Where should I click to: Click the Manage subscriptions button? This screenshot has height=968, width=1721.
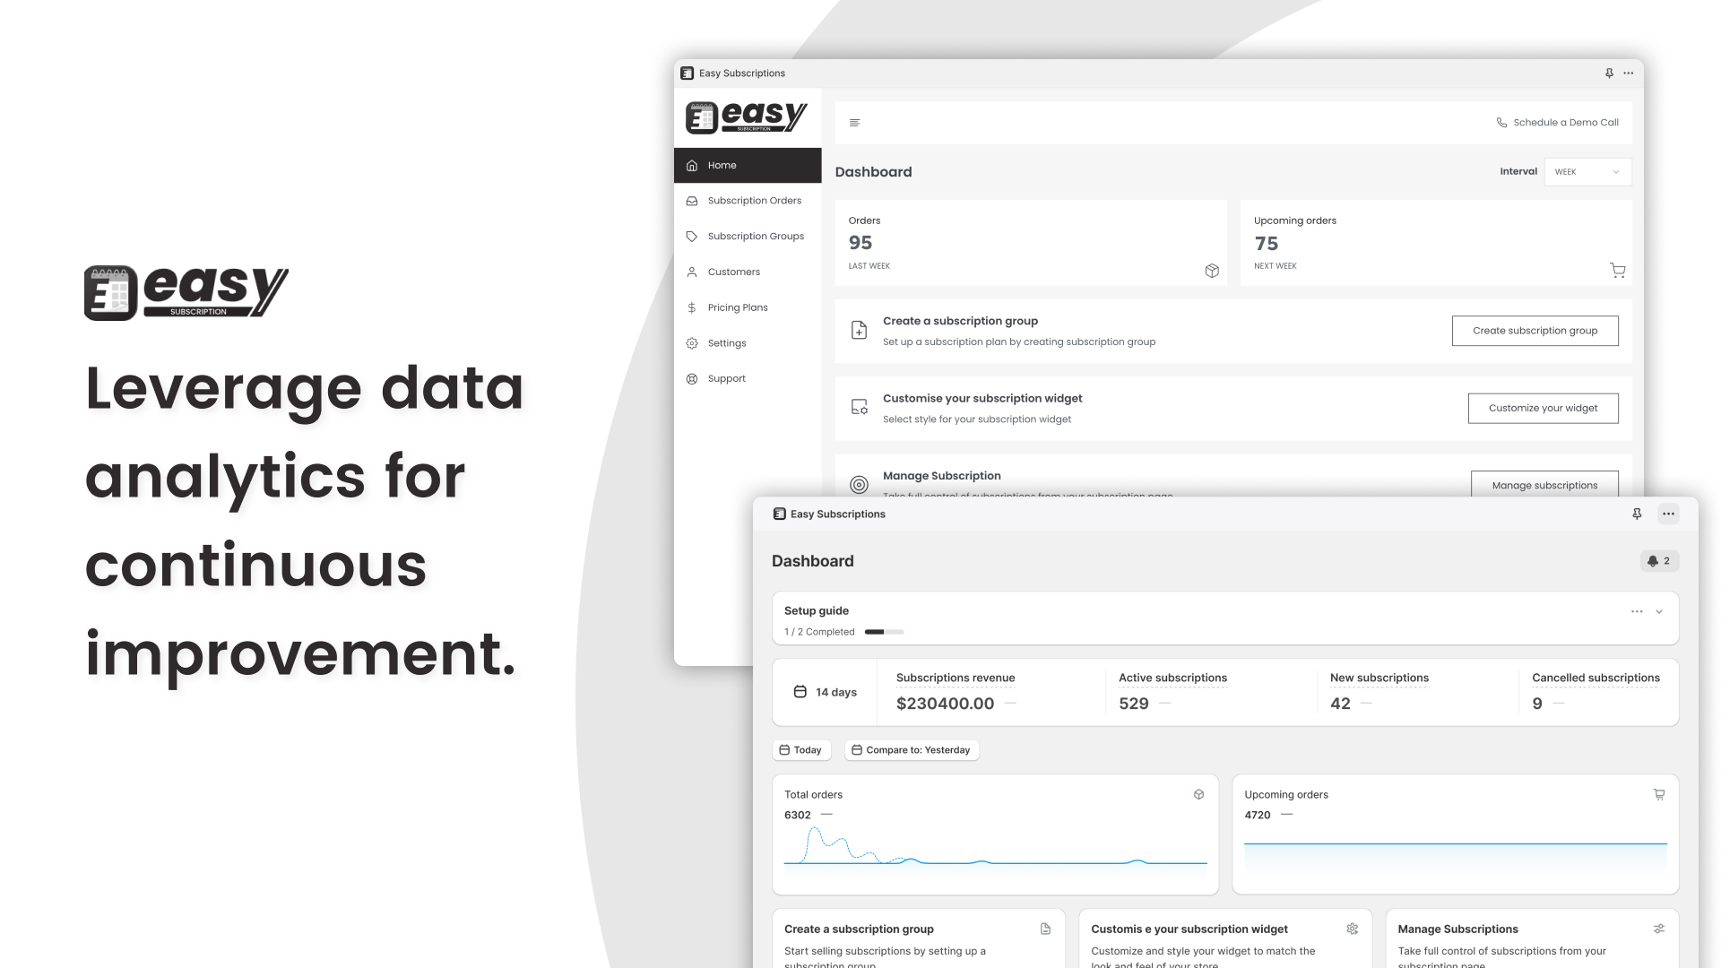[x=1544, y=485]
